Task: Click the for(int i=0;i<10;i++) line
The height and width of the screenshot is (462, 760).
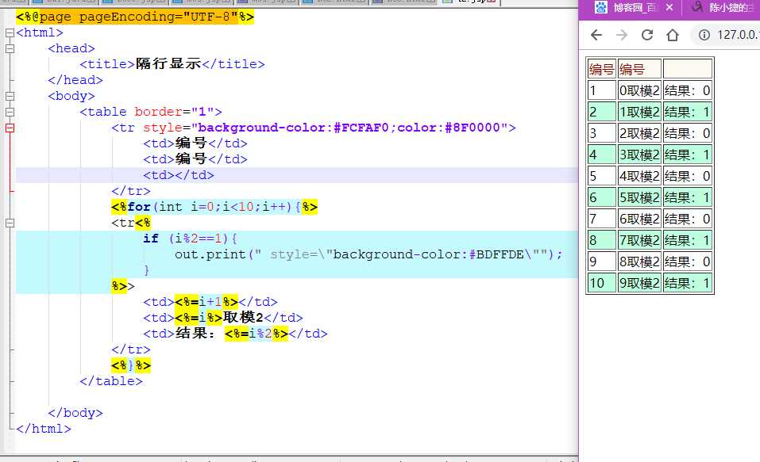Action: click(x=214, y=207)
